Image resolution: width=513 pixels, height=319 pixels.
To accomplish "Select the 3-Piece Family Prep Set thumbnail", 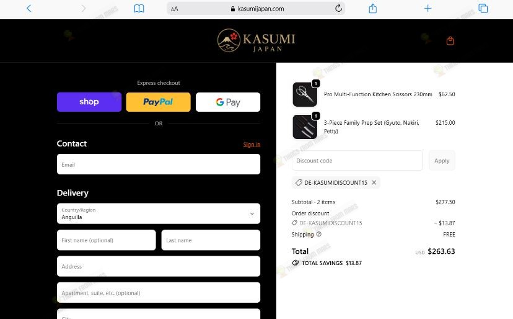I will (305, 127).
